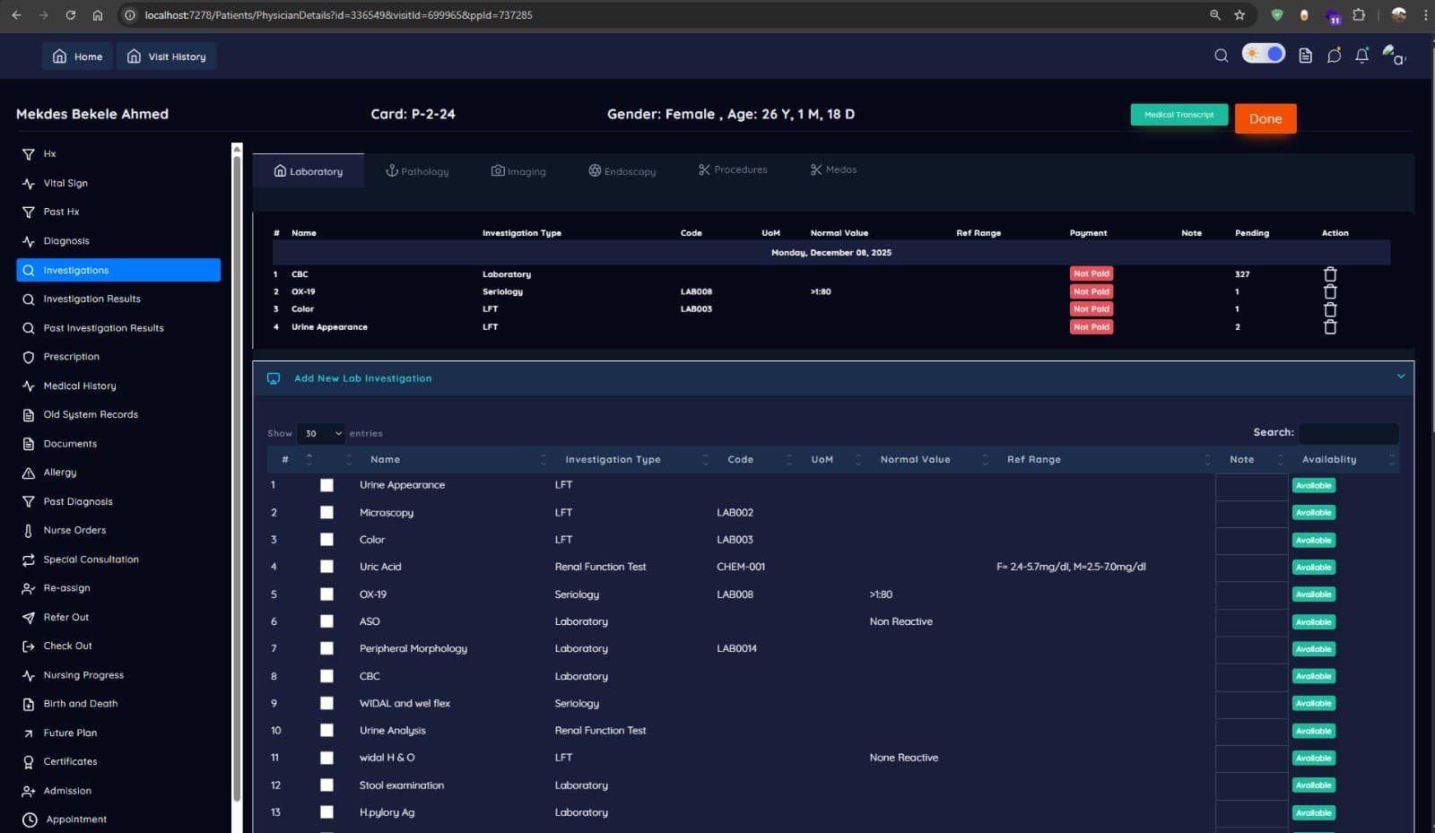
Task: Check the WIDAL and wel flex checkbox
Action: [326, 703]
